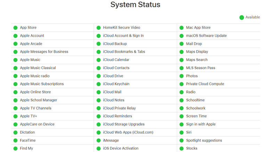Click the status dot beside Siri
The height and width of the screenshot is (152, 271).
(x=181, y=133)
